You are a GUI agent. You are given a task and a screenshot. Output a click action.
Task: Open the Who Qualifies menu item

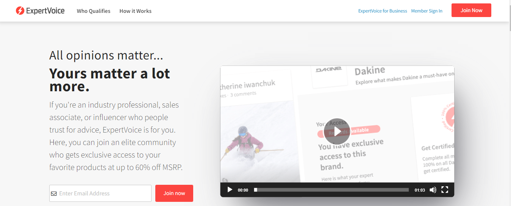point(94,11)
